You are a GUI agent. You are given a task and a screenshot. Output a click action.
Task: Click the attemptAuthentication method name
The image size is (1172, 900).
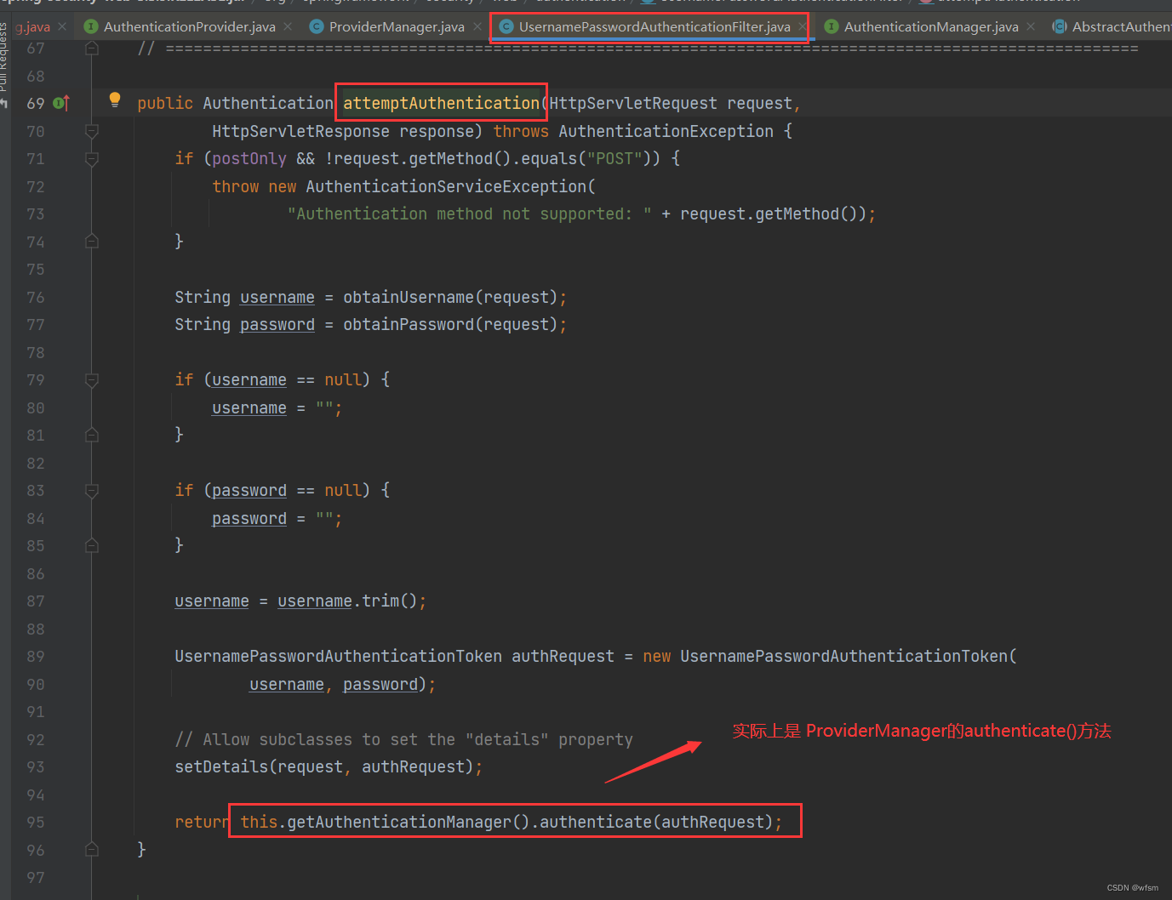[x=441, y=103]
